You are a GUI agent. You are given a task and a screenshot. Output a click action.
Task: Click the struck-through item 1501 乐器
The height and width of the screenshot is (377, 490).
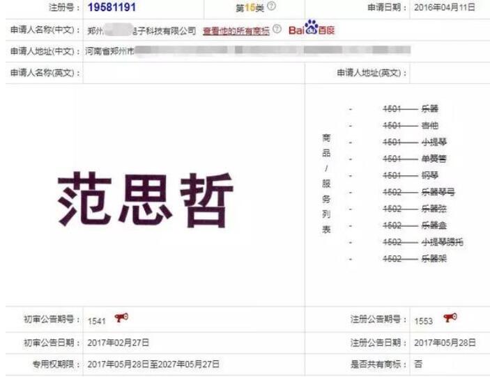(x=411, y=109)
